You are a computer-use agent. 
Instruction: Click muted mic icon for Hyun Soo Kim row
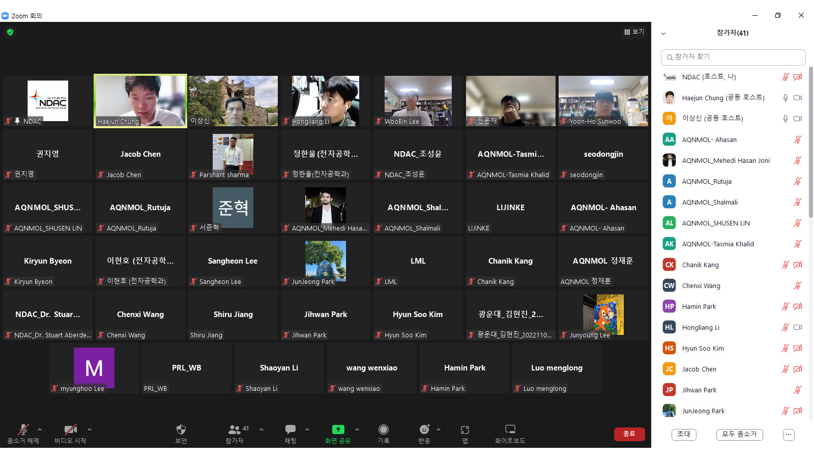tap(786, 348)
